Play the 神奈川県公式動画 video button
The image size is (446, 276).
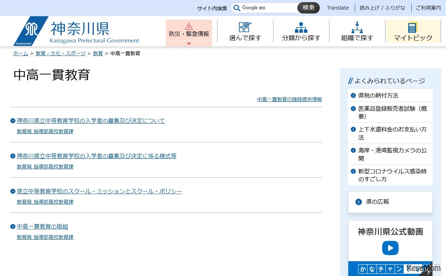click(390, 248)
